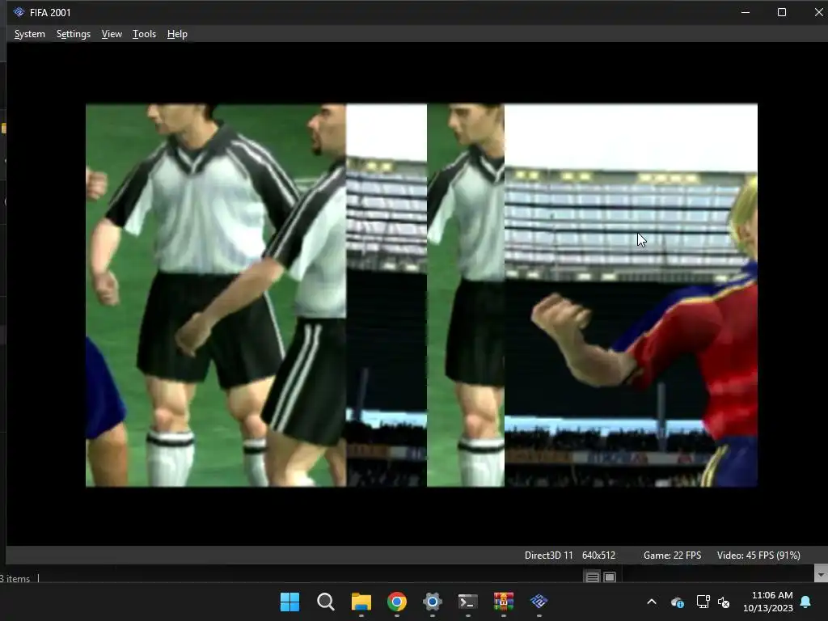828x621 pixels.
Task: Minimize the FIFA 2001 window
Action: pyautogui.click(x=745, y=12)
